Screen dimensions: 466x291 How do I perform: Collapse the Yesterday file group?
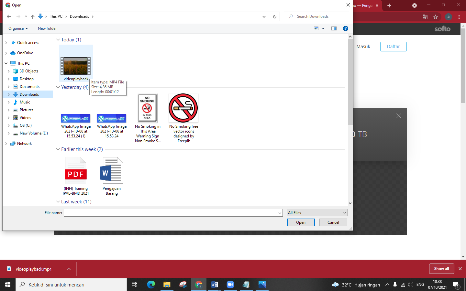tap(58, 87)
